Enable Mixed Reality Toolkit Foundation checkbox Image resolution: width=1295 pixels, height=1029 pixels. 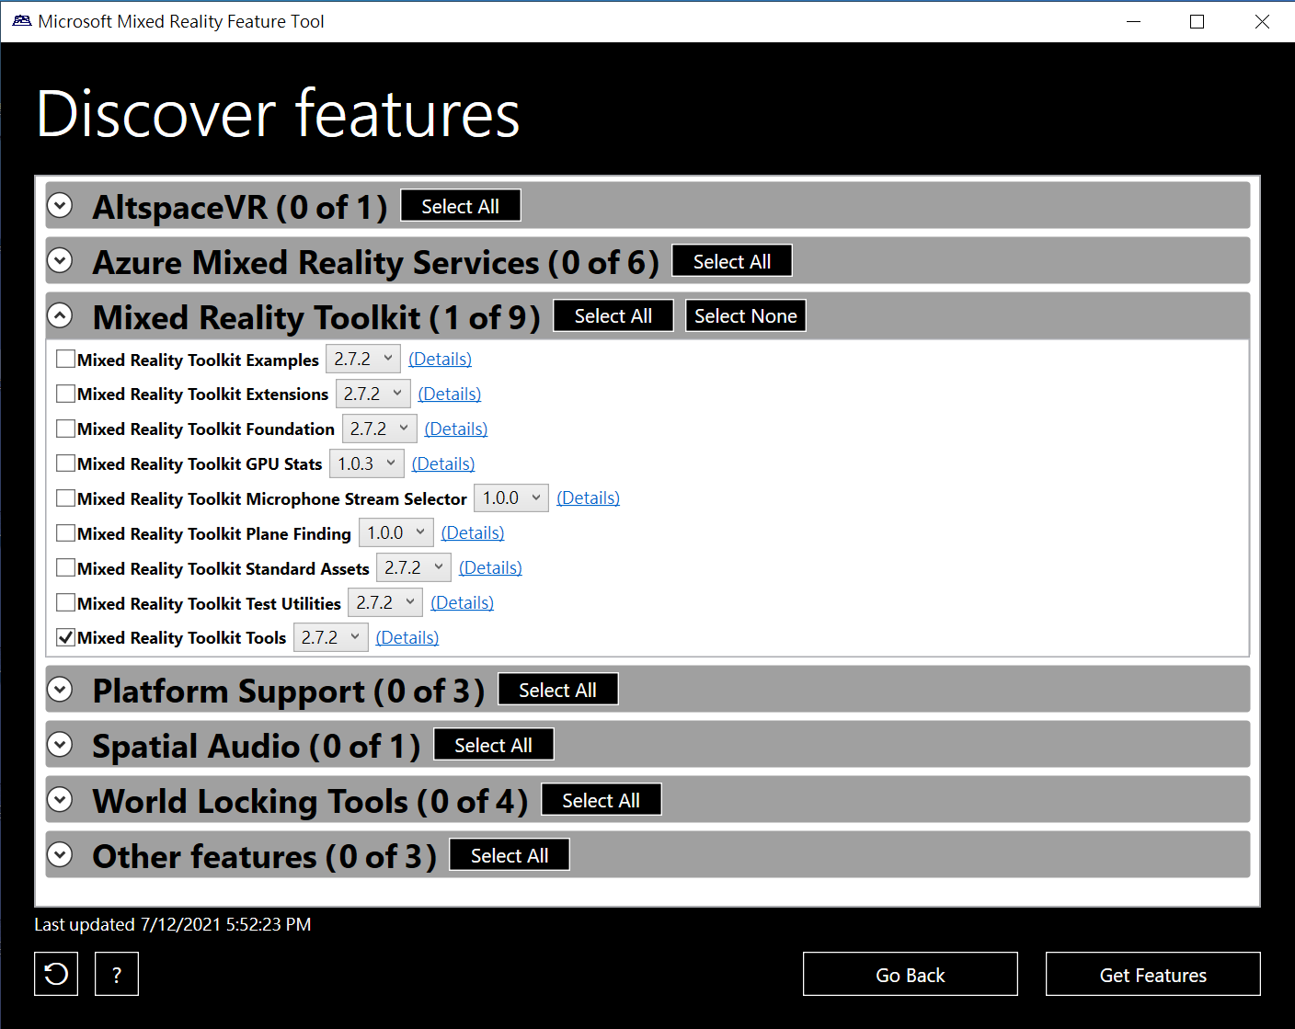pyautogui.click(x=65, y=429)
